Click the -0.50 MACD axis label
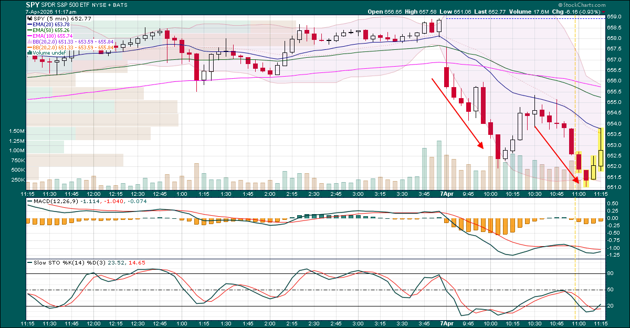 click(613, 232)
